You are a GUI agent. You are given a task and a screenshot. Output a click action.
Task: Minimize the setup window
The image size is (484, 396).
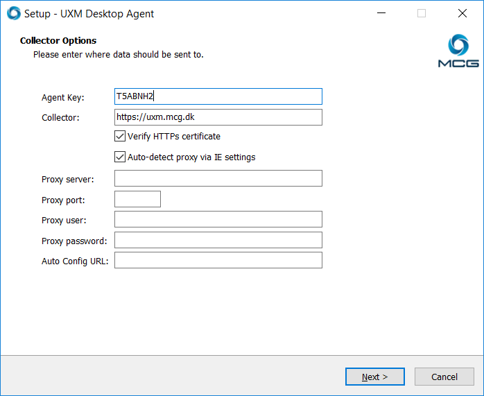pos(381,13)
